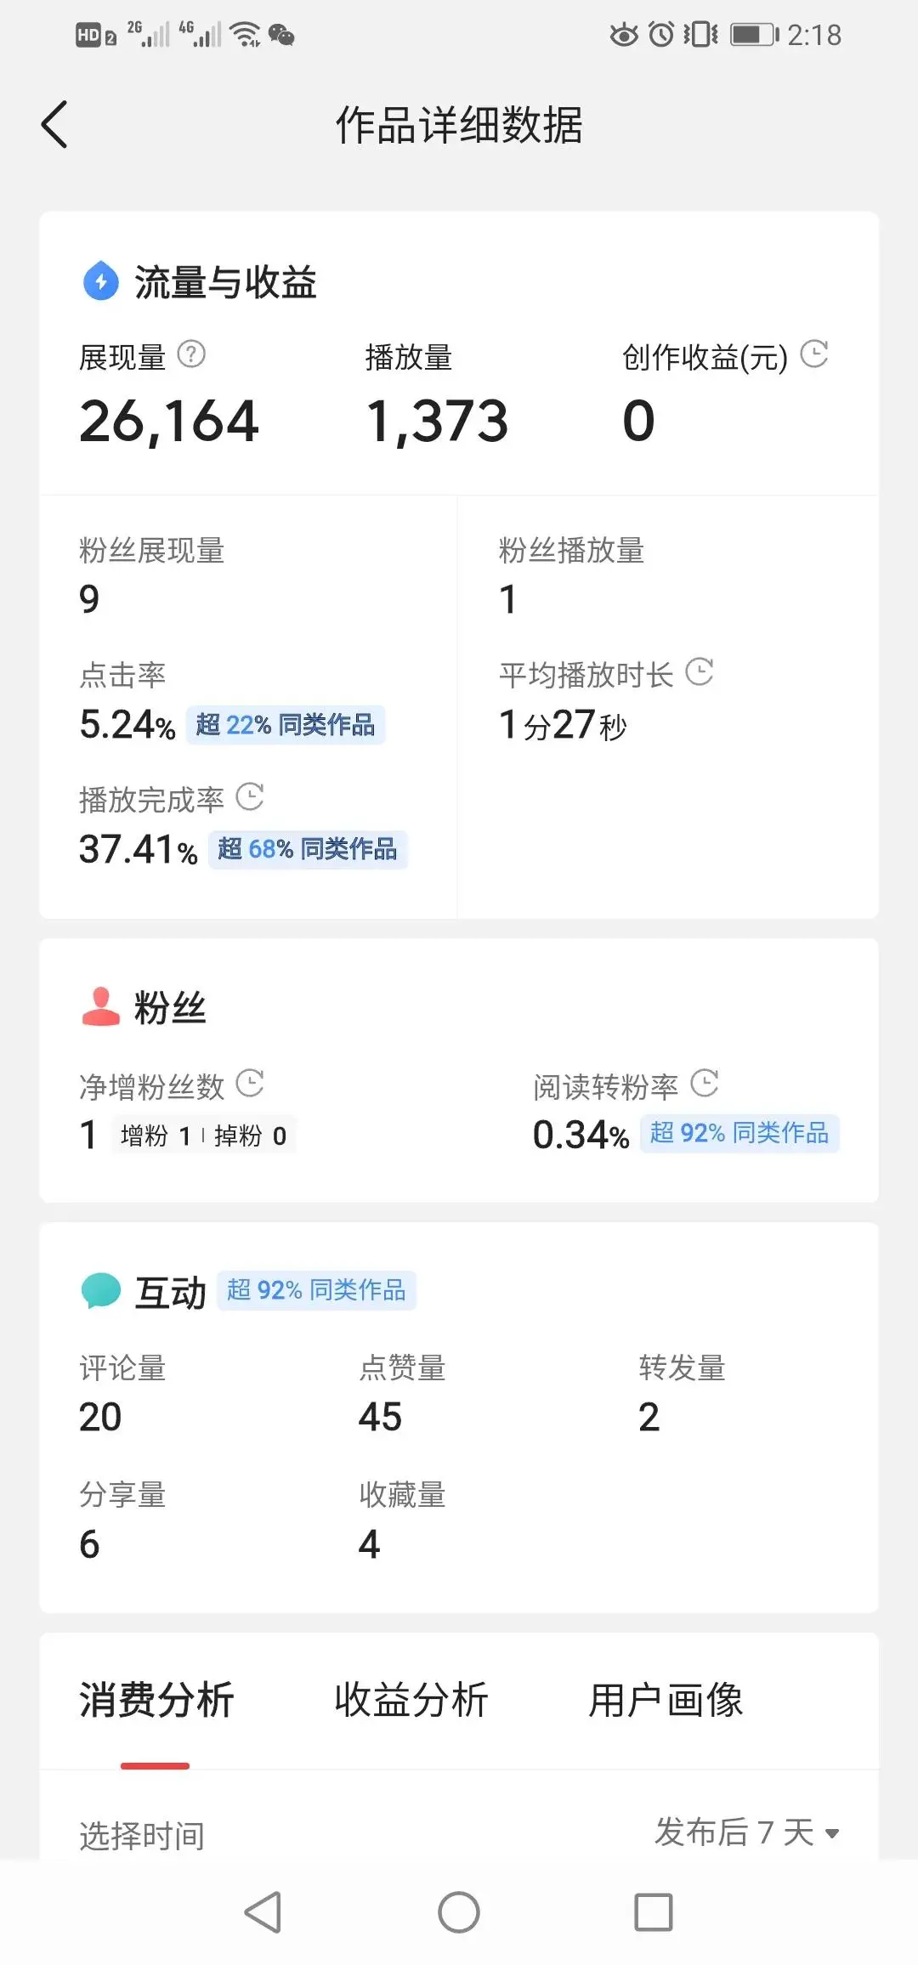Tap the clock icon beside 净增粉丝数
The height and width of the screenshot is (1965, 918).
(x=249, y=1084)
